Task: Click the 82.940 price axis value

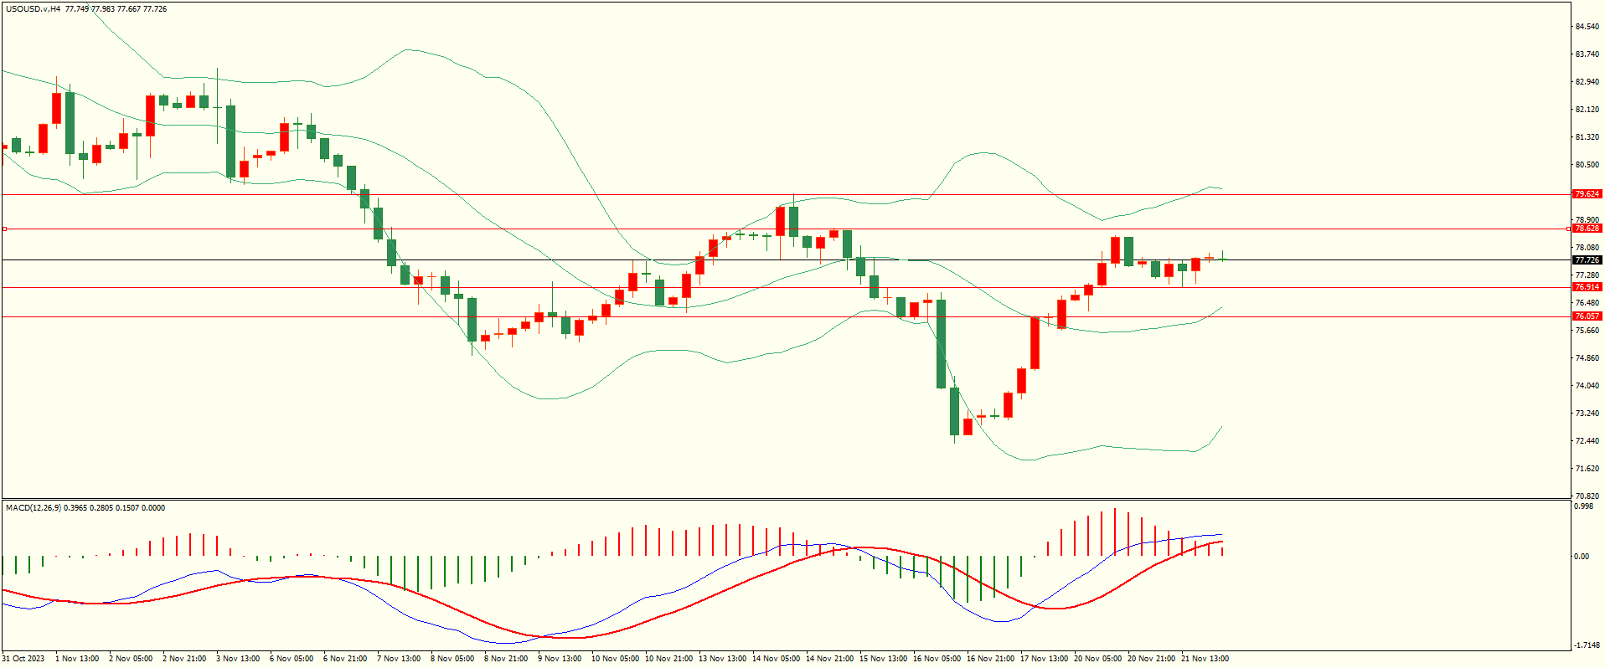Action: point(1587,82)
